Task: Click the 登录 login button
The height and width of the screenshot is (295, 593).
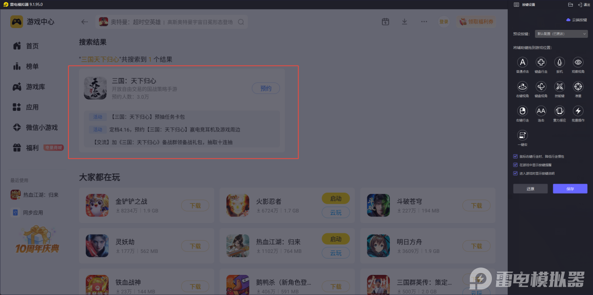Action: [x=443, y=22]
